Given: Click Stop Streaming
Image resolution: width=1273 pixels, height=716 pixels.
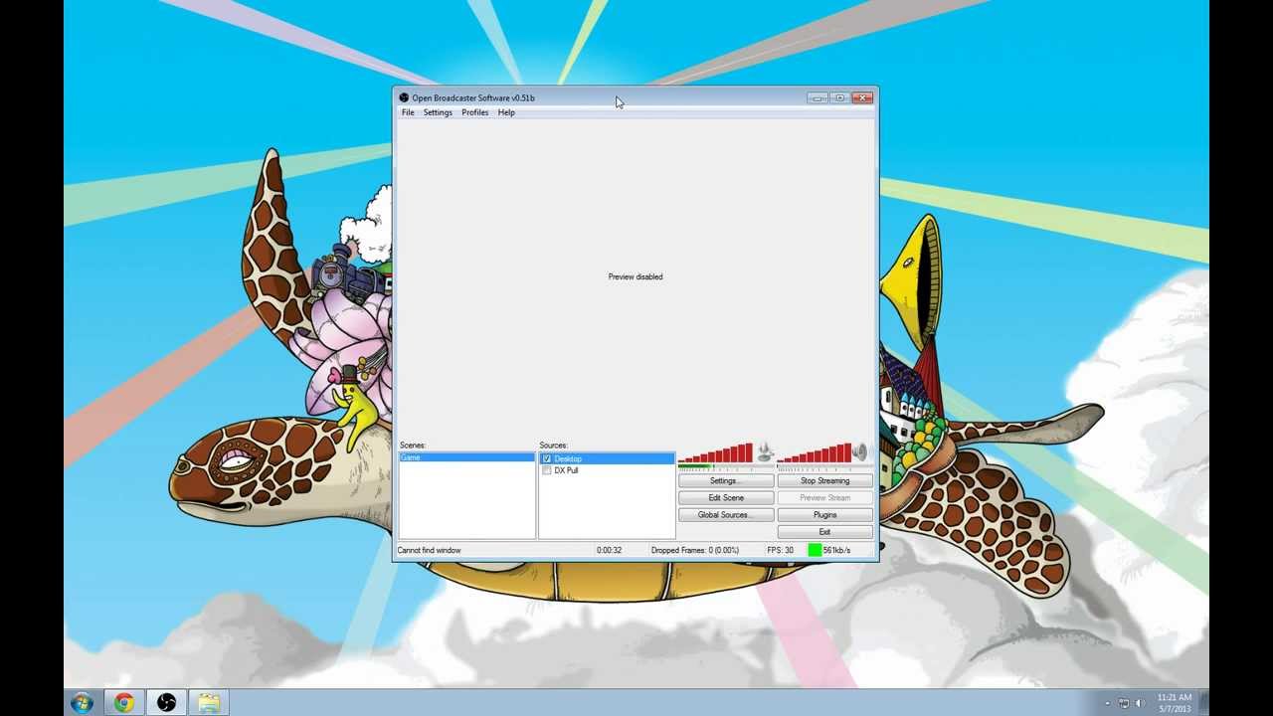Looking at the screenshot, I should (824, 481).
